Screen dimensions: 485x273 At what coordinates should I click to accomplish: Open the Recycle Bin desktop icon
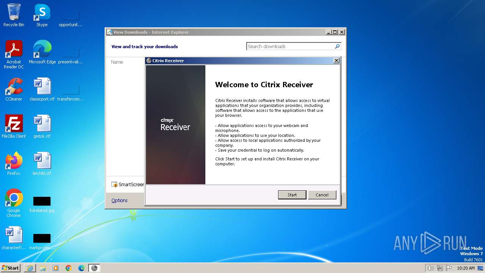(x=14, y=16)
